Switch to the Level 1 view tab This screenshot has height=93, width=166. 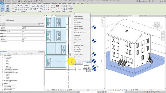(x=110, y=16)
